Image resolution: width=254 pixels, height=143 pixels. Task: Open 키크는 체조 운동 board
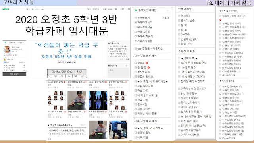tap(147, 114)
